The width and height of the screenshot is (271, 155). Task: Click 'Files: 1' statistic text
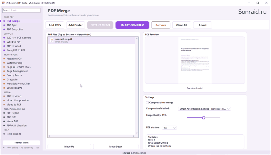[x=151, y=140]
